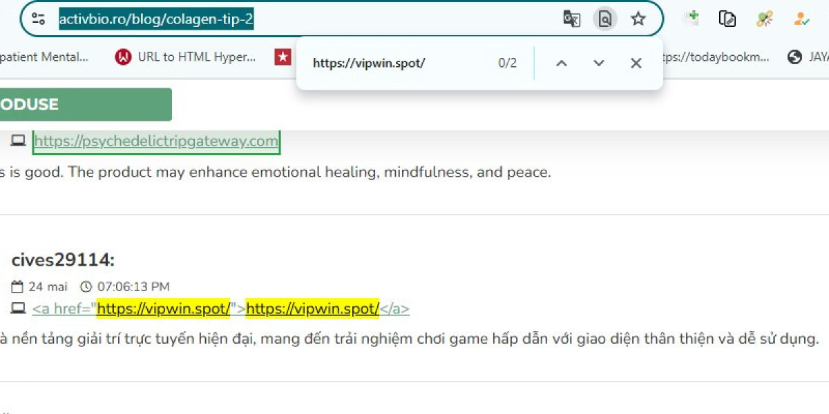Go to previous find result with up arrow
Image resolution: width=829 pixels, height=414 pixels.
562,63
